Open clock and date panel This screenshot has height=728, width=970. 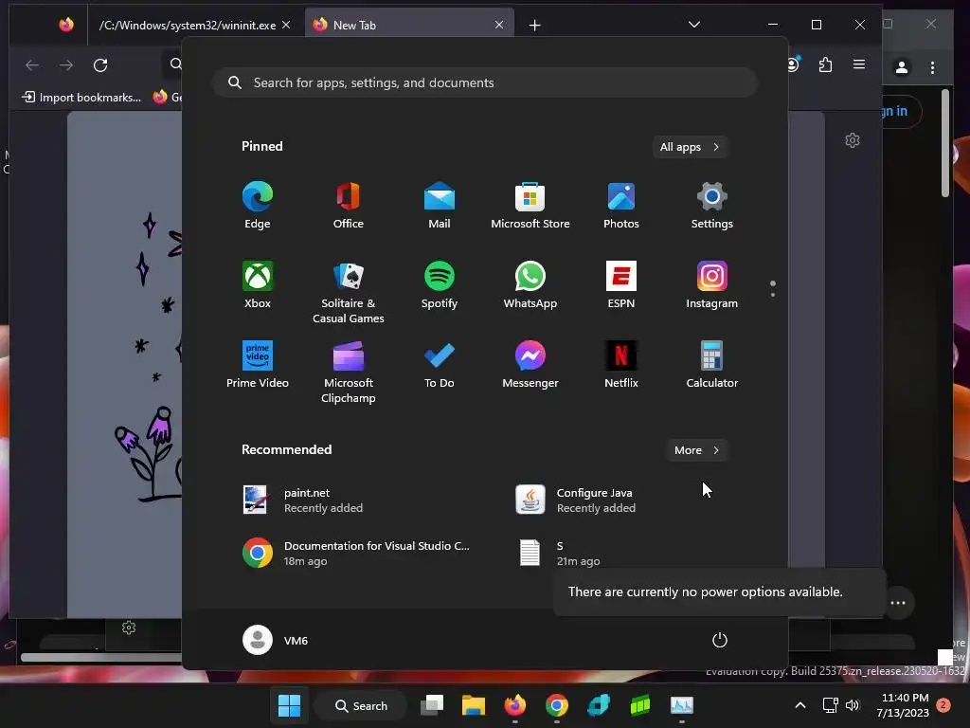coord(903,705)
